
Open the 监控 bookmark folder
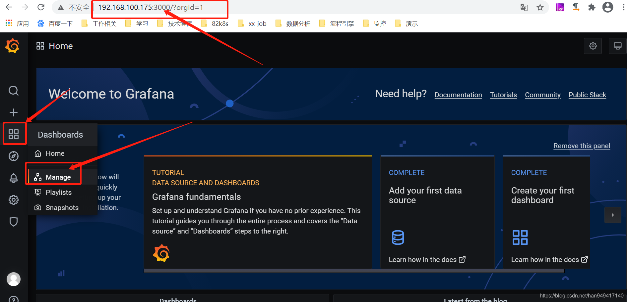pyautogui.click(x=375, y=23)
